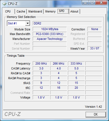Expand the Slot #1 dropdown arrow
The height and width of the screenshot is (121, 109).
pyautogui.click(x=28, y=23)
